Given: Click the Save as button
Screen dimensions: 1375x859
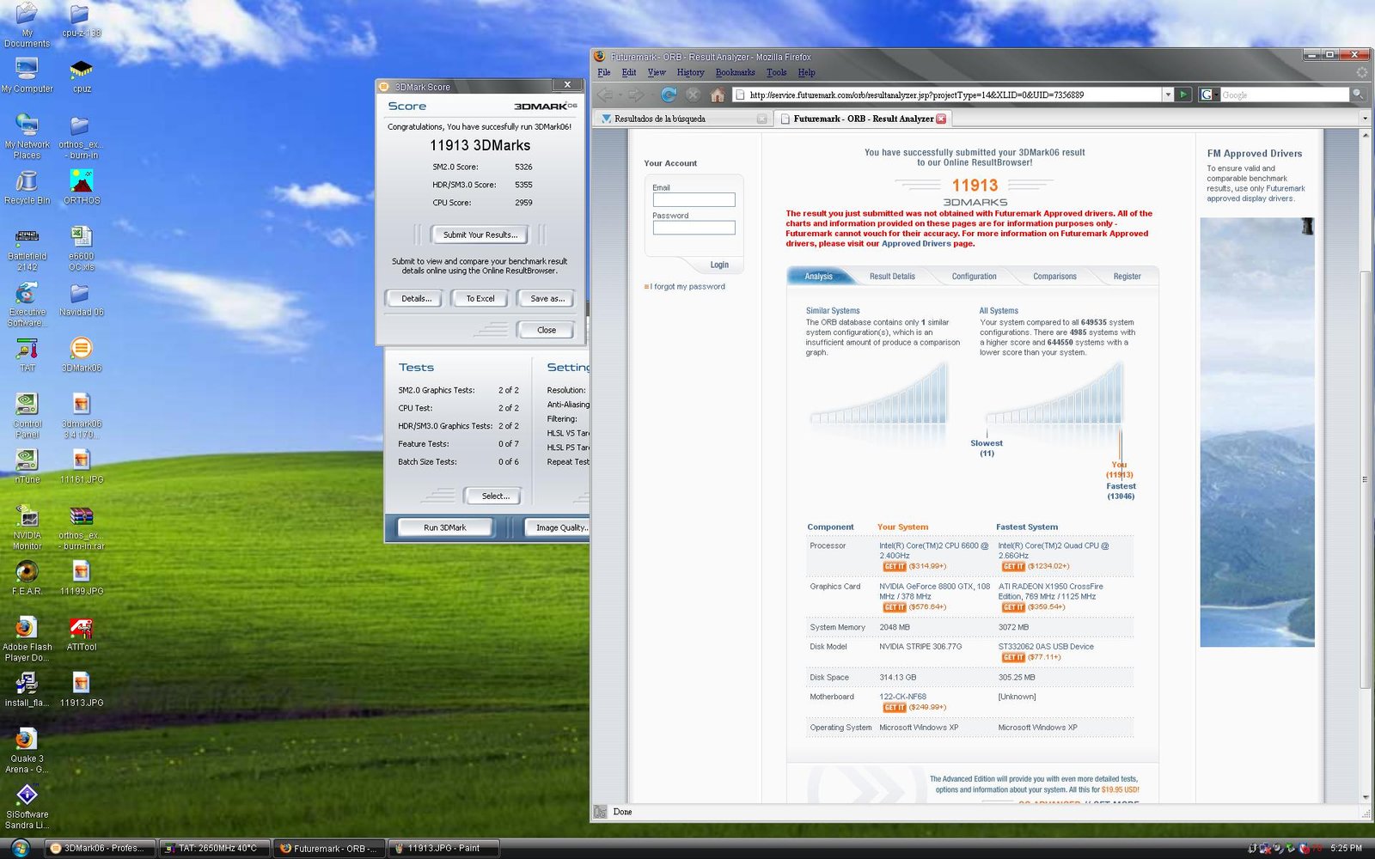Looking at the screenshot, I should pos(547,298).
